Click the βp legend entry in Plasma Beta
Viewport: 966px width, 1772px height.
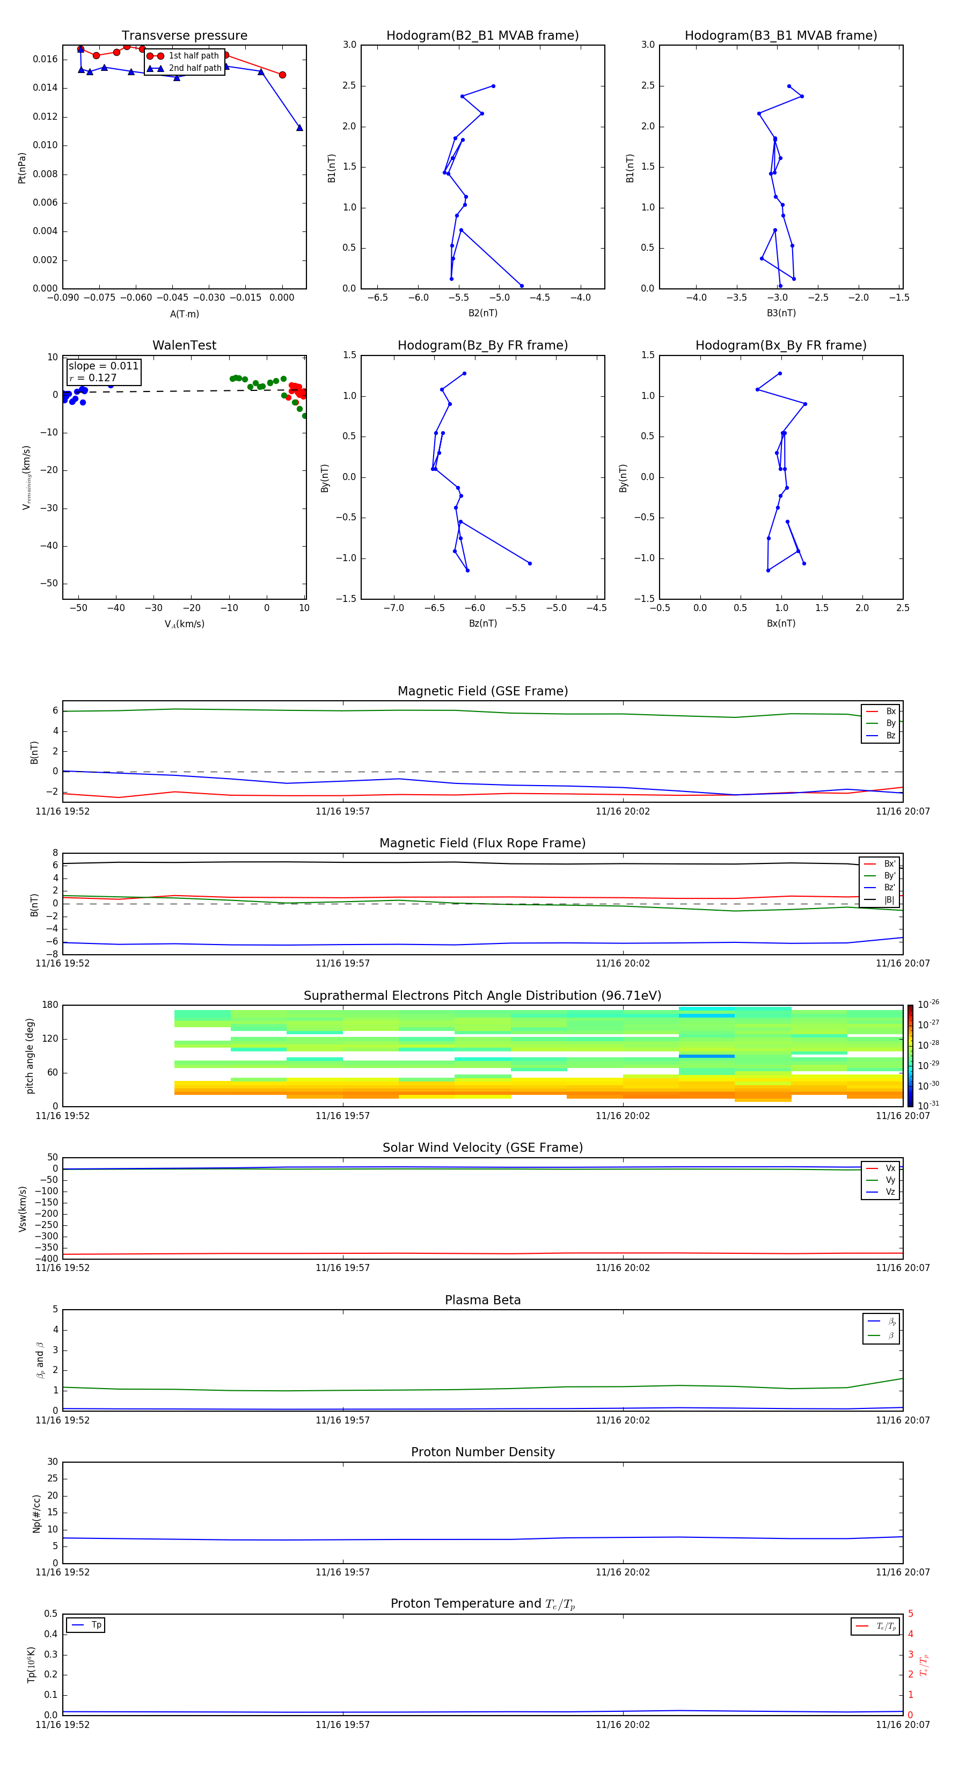pyautogui.click(x=881, y=1321)
